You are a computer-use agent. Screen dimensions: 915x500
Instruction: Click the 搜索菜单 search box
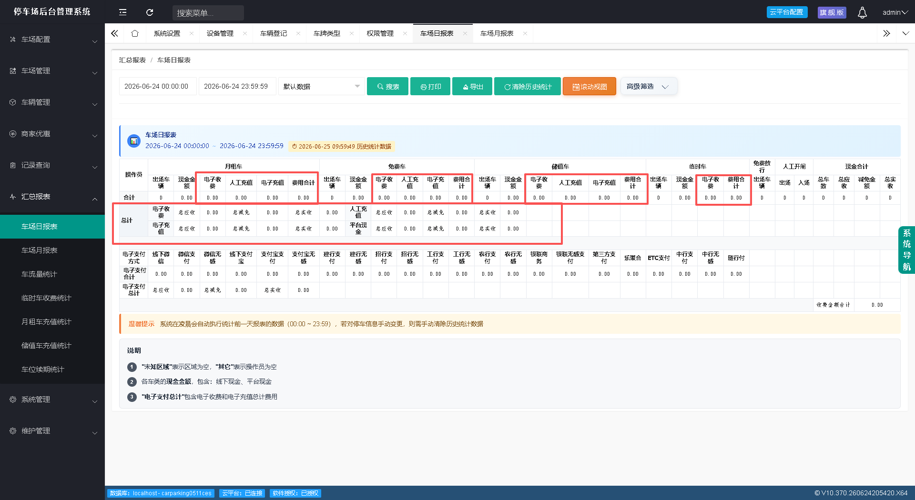click(x=208, y=13)
